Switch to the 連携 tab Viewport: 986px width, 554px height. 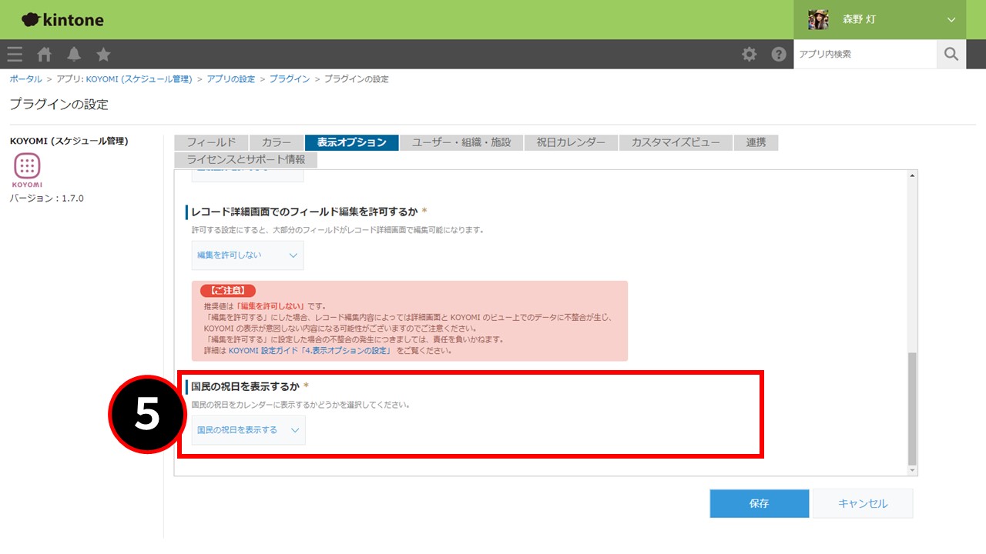click(x=756, y=142)
